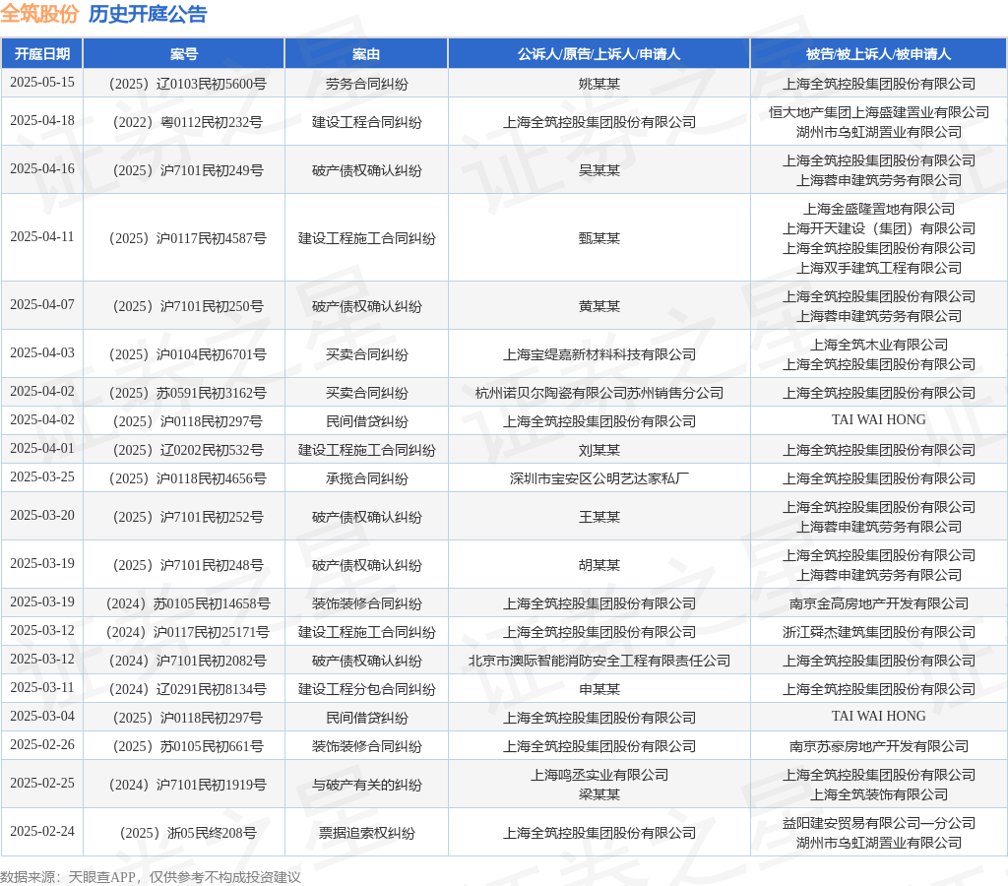Click 建设工程分包合同纠纷 cause cell
The height and width of the screenshot is (886, 1008).
[x=366, y=690]
